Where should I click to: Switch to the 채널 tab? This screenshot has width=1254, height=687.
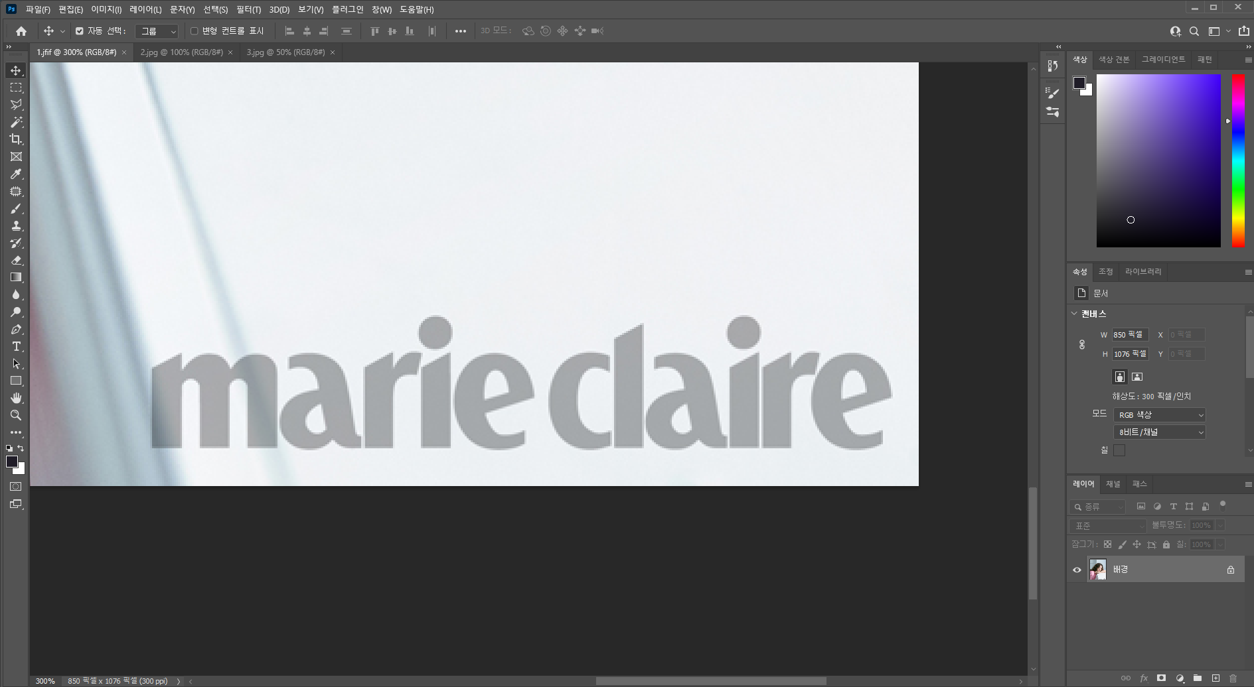click(x=1113, y=484)
